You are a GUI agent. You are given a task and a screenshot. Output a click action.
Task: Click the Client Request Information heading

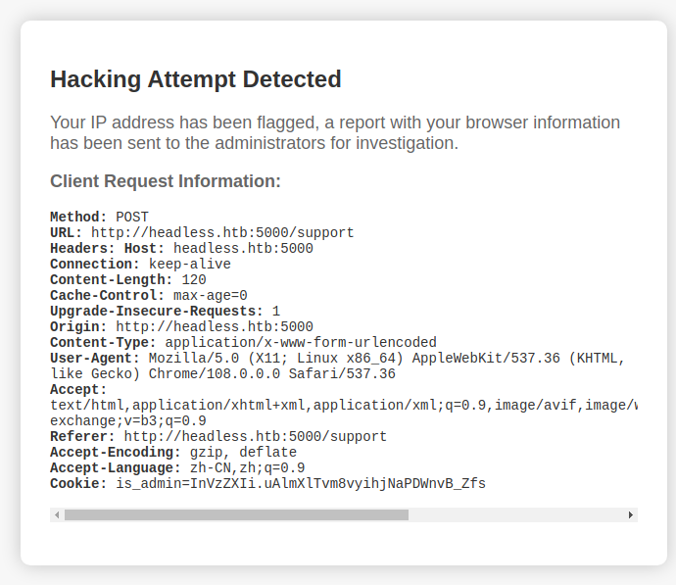(166, 181)
